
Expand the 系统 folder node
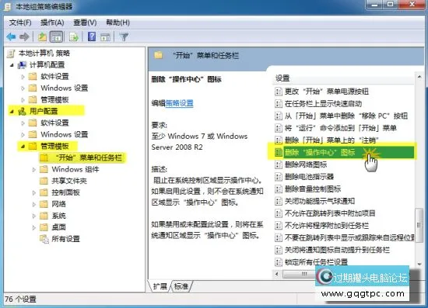[34, 216]
